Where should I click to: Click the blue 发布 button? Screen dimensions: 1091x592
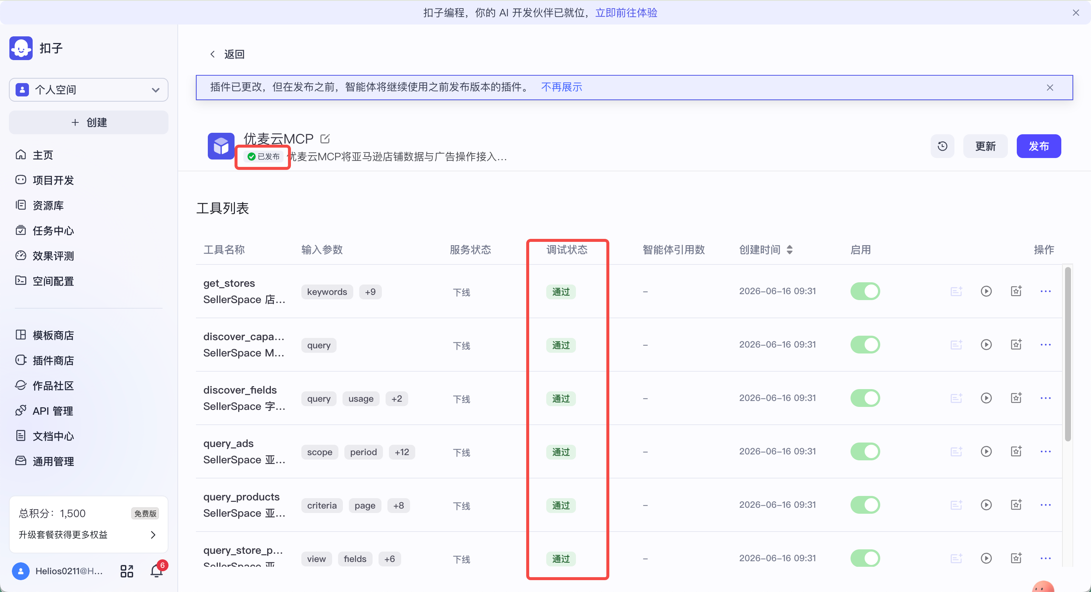coord(1038,146)
